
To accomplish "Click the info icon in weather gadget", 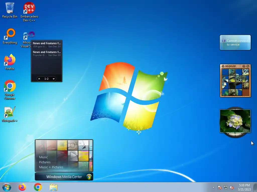I will (224, 41).
